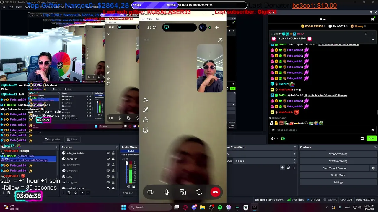The height and width of the screenshot is (212, 378).
Task: Open transition properties three-dot menu
Action: coord(294,167)
